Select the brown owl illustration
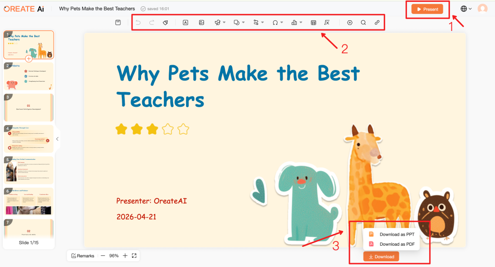This screenshot has width=495, height=267. click(437, 214)
